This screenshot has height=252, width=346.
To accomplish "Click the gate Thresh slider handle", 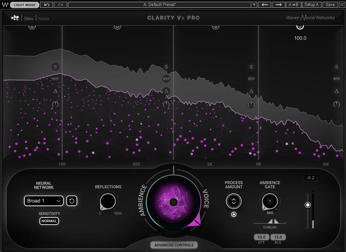I will [x=273, y=221].
